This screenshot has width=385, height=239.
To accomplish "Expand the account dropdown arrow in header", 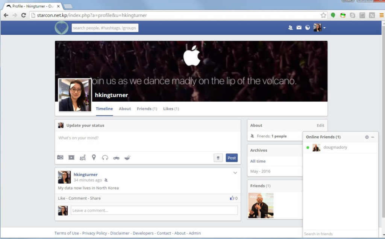I will point(324,28).
